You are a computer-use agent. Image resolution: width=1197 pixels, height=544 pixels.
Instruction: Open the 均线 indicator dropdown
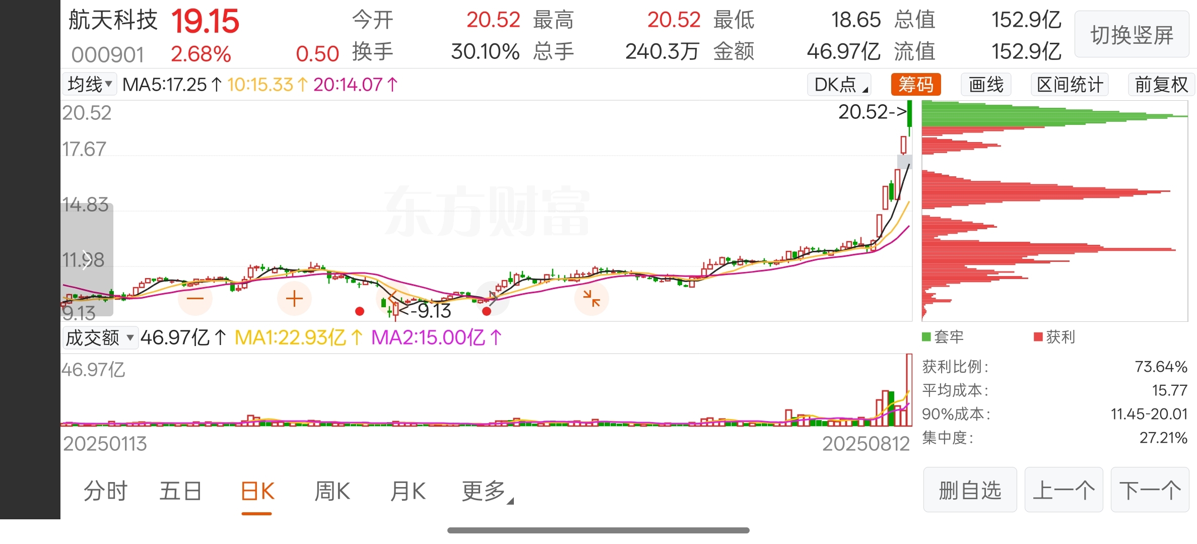(x=89, y=84)
